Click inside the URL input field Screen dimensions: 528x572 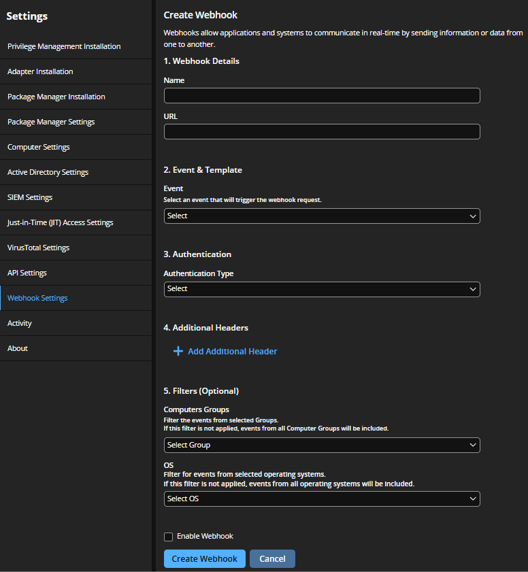pyautogui.click(x=321, y=131)
